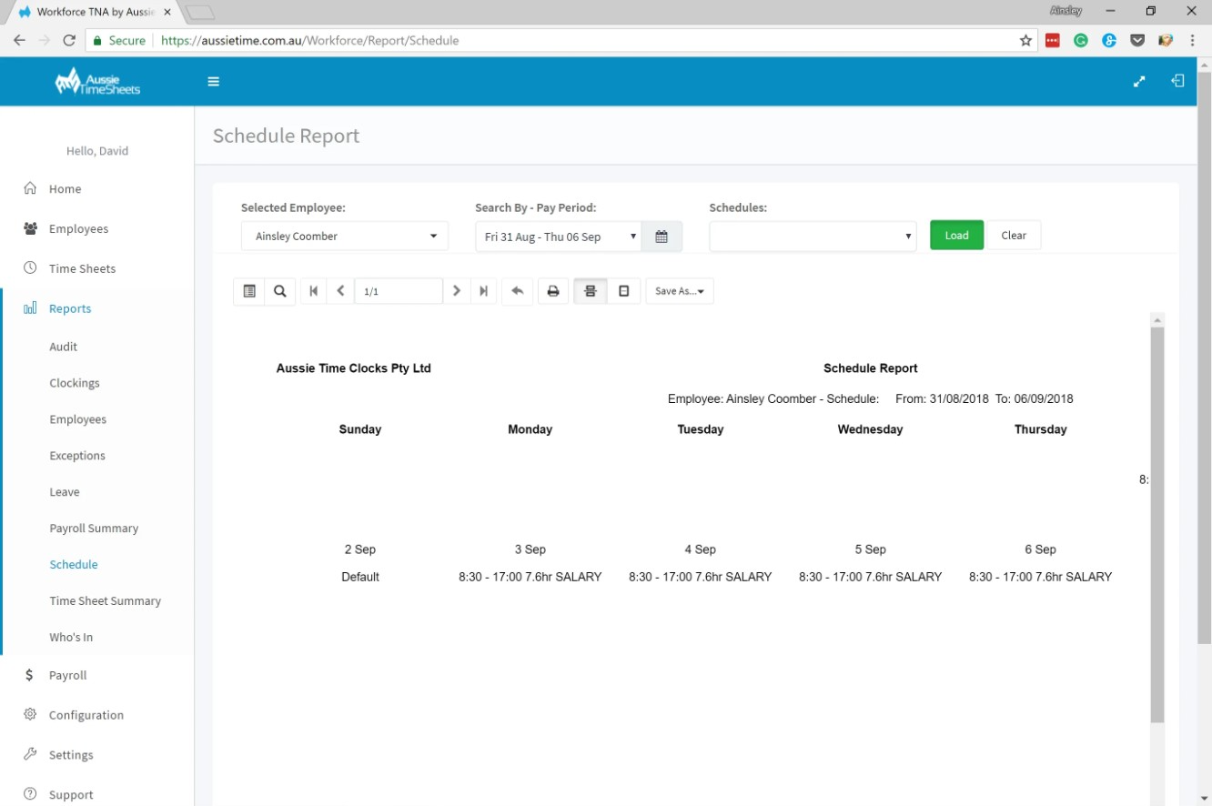
Task: Select the search icon in the report toolbar
Action: [x=279, y=290]
